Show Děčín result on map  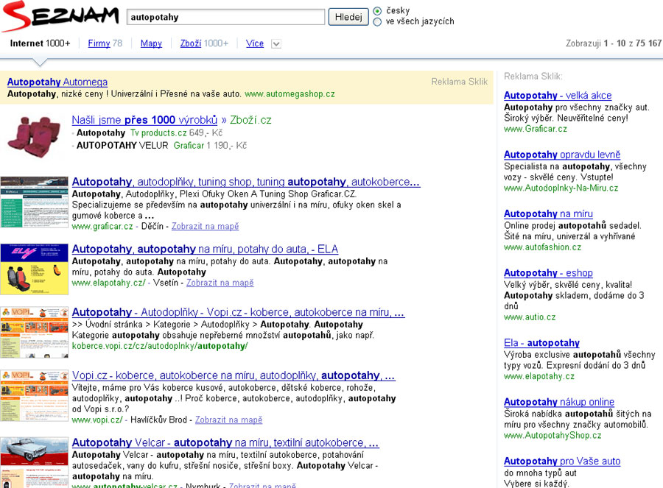pyautogui.click(x=205, y=227)
